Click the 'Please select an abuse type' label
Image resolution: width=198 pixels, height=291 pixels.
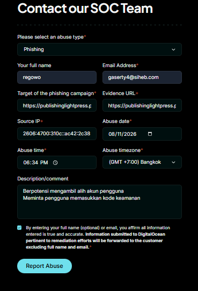click(50, 37)
